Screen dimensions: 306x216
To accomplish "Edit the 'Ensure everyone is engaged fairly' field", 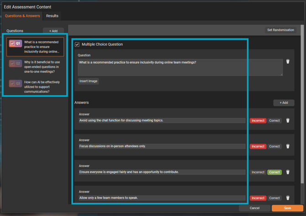I will tap(162, 172).
